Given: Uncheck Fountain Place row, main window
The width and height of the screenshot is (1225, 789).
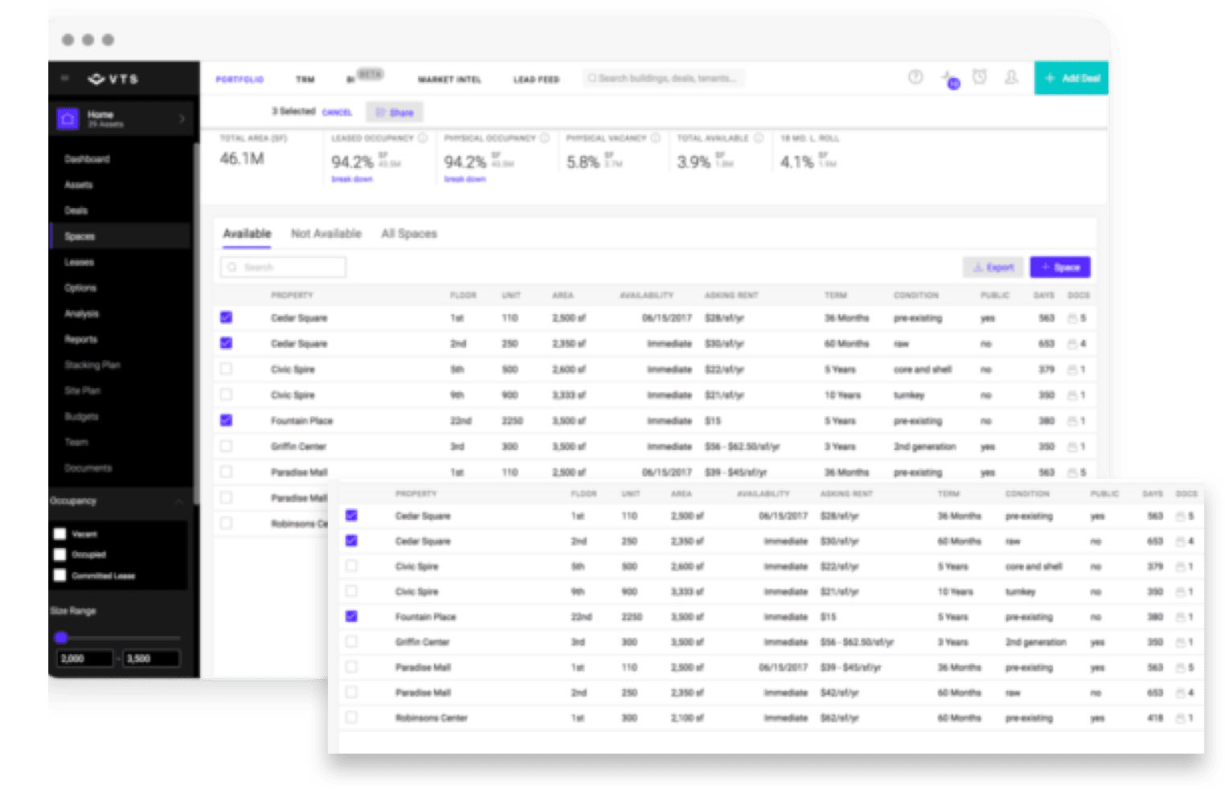Looking at the screenshot, I should coord(226,420).
